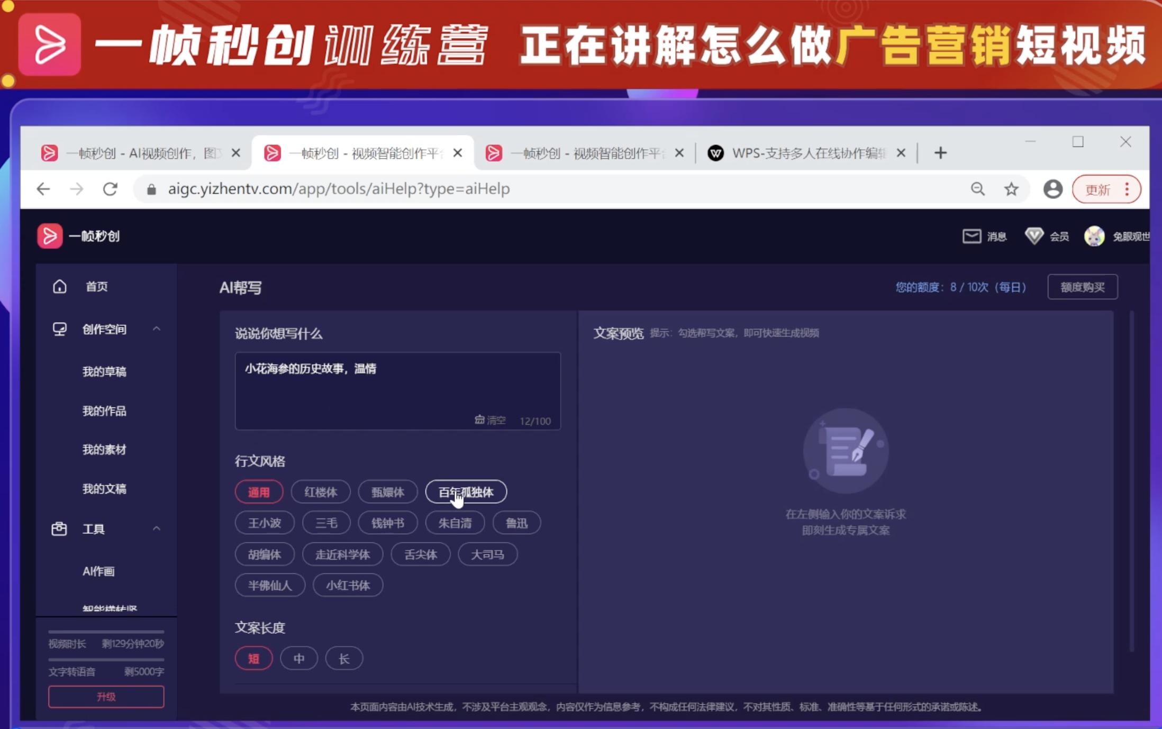
Task: Open the Chrome three-dot menu
Action: coord(1127,189)
